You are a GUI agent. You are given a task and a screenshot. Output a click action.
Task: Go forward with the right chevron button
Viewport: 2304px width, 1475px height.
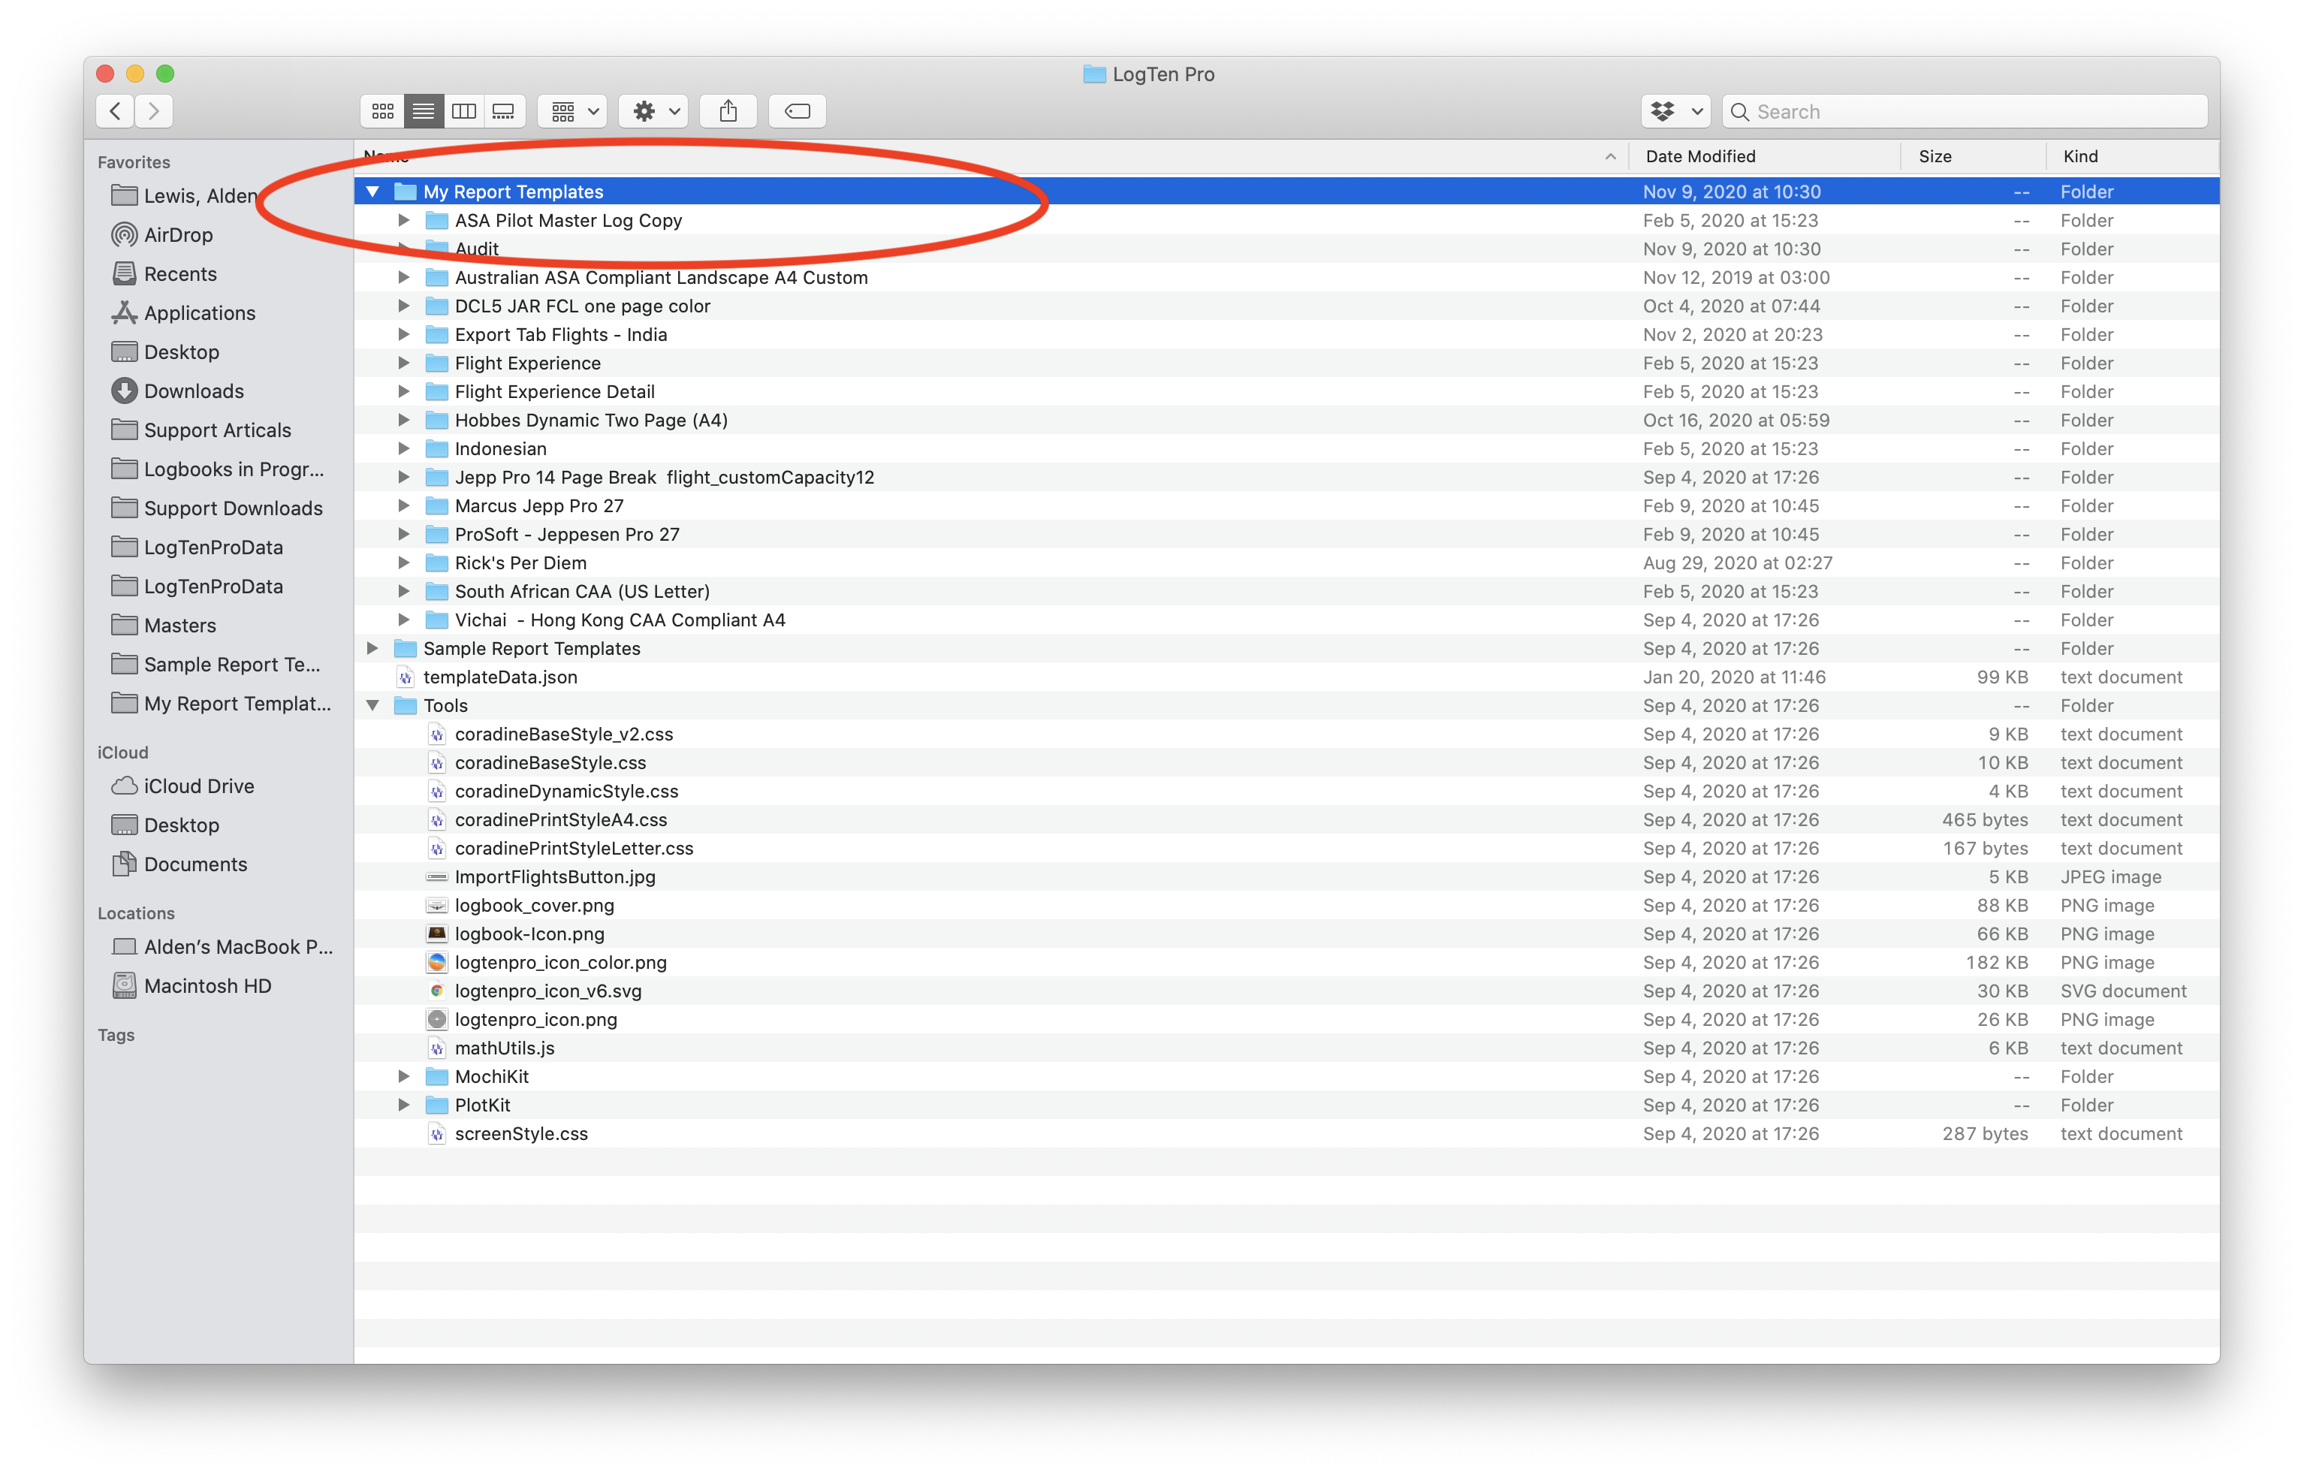[154, 111]
